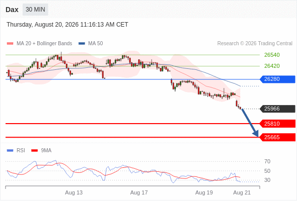Click the red MA 20 Bollinger Bands swatch
The height and width of the screenshot is (201, 297).
[x=10, y=44]
